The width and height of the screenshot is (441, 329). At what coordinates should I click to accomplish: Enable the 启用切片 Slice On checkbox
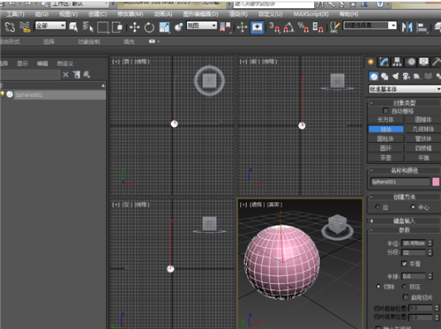[406, 297]
